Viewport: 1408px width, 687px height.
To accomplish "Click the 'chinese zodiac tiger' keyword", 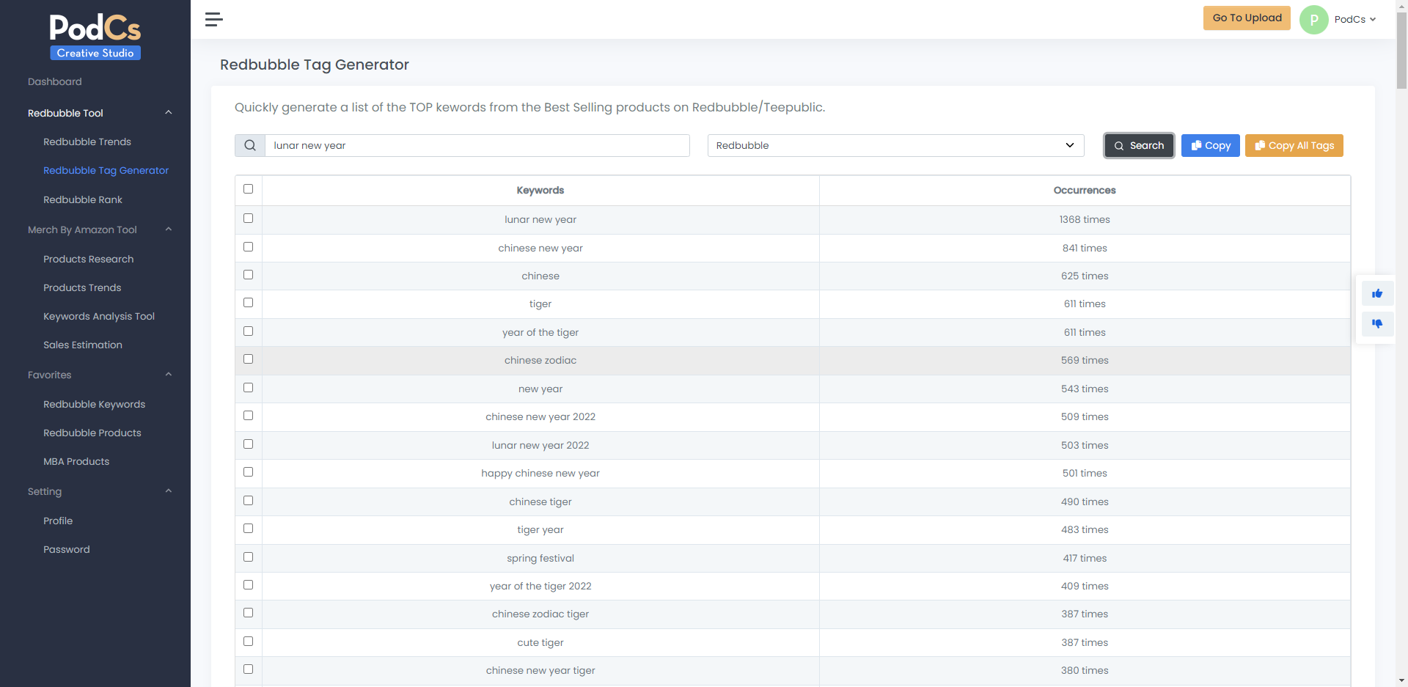I will [x=540, y=614].
